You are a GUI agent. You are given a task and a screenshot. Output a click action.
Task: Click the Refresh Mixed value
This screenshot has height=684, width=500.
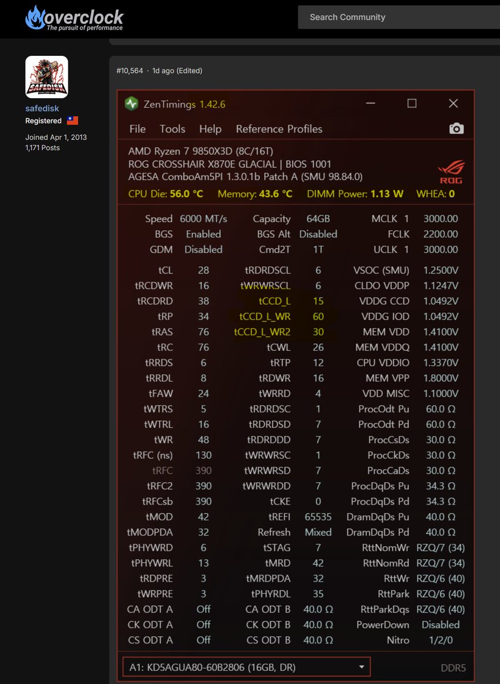point(318,532)
